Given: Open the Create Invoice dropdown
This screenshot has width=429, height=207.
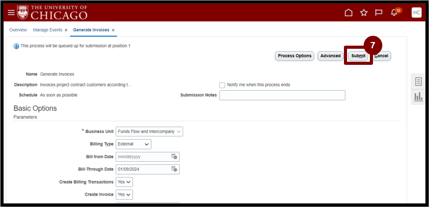Looking at the screenshot, I should coord(124,195).
